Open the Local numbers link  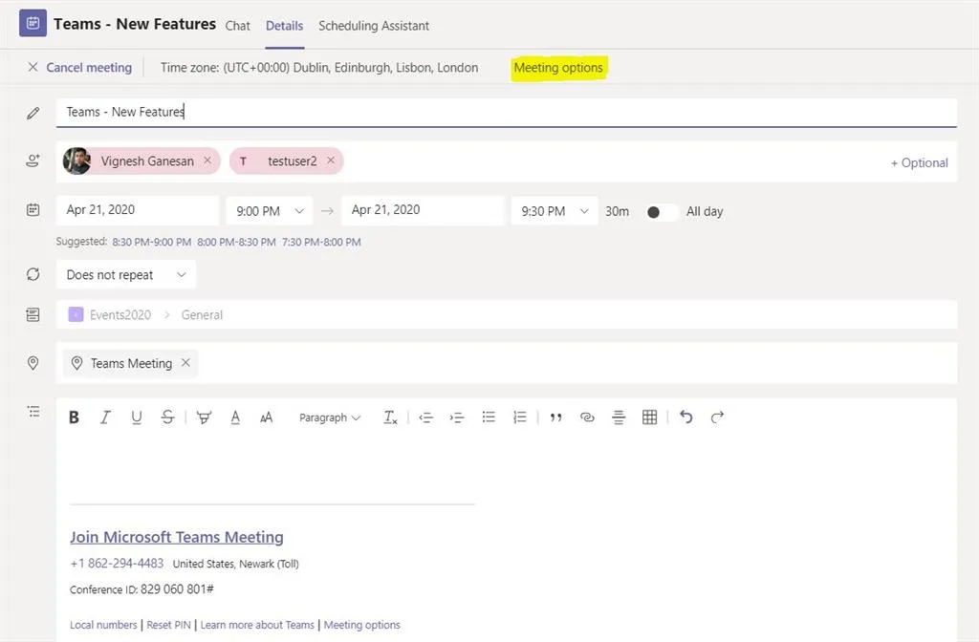(103, 625)
